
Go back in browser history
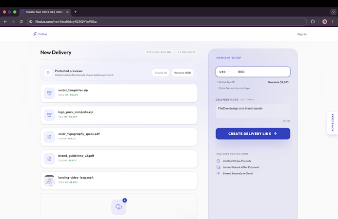tap(5, 21)
